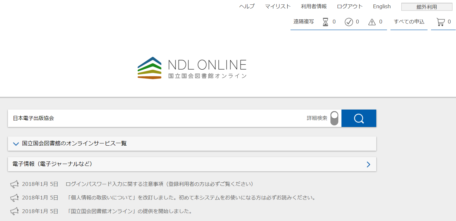Click megaphone icon beside login password notice
456x221 pixels.
(15, 184)
